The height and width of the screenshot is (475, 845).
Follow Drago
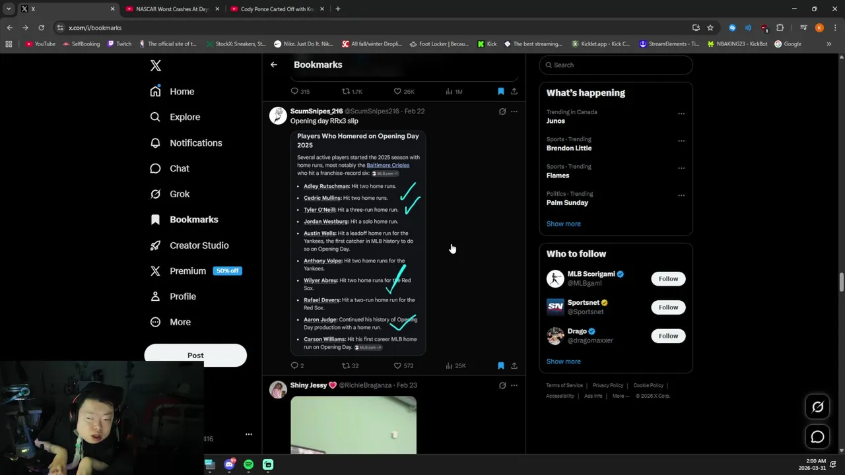(668, 336)
